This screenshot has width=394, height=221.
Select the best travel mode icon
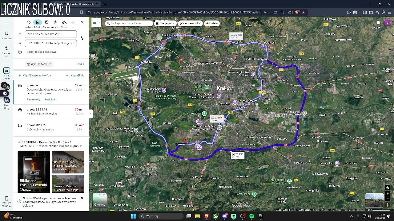coord(29,22)
